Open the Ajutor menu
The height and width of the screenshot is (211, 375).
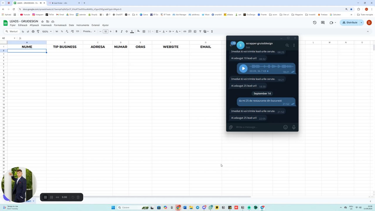(x=105, y=25)
